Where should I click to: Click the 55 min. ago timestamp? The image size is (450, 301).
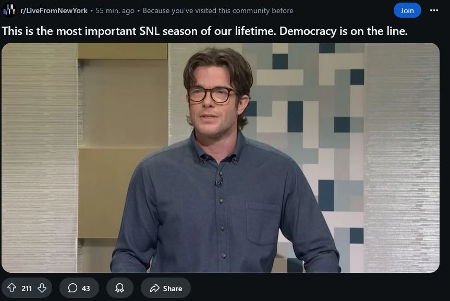[x=115, y=10]
